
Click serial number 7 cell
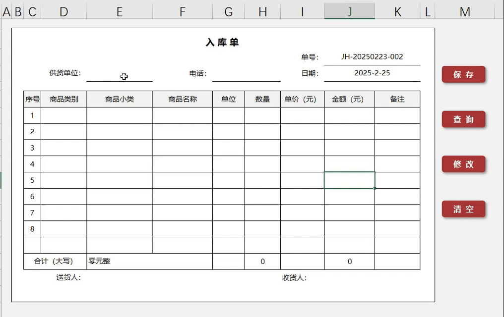click(32, 212)
